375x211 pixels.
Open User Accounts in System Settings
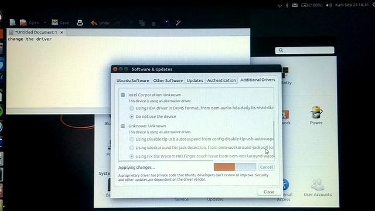[x=318, y=188]
